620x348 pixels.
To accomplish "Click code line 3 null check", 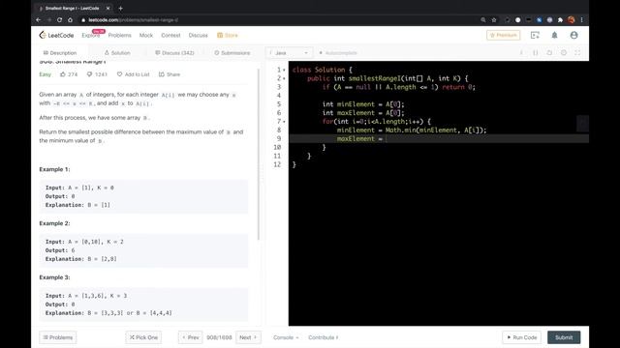I will 399,87.
